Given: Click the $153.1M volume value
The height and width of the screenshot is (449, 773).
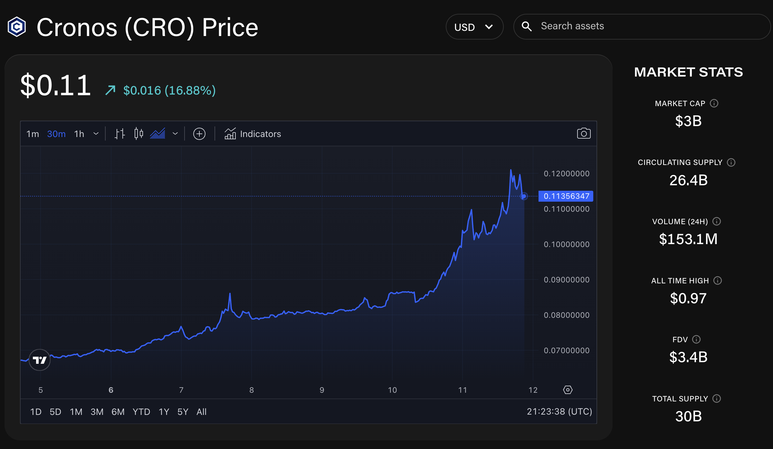Looking at the screenshot, I should click(688, 239).
